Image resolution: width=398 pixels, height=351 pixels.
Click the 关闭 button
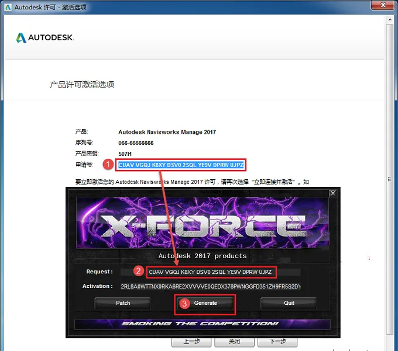pos(234,342)
